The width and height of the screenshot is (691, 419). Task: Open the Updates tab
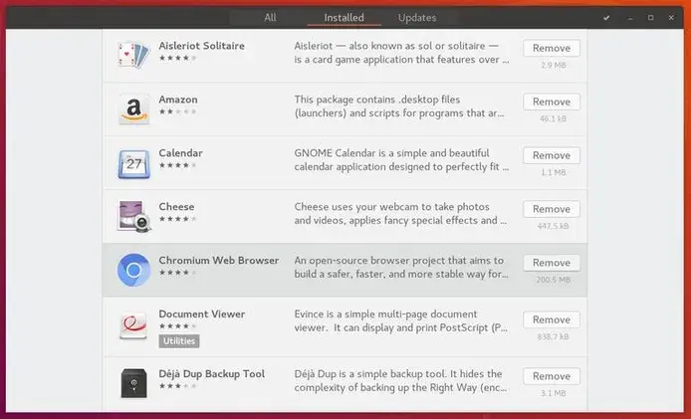(x=417, y=18)
